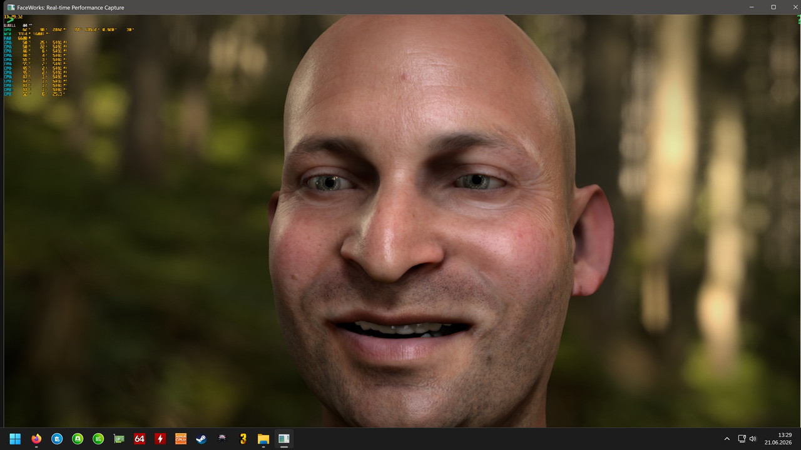Select the FaceWorks app taskbar icon
Screen dimensions: 801x450
click(284, 439)
